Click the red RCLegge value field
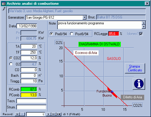 (114, 34)
